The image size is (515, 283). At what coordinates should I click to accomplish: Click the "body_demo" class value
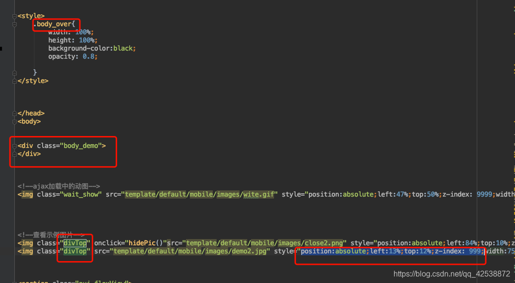81,146
